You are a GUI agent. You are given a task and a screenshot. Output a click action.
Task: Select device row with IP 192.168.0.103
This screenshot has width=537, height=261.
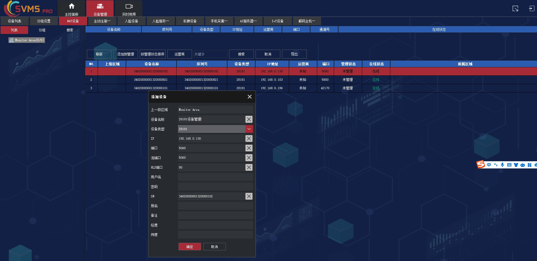tap(271, 80)
